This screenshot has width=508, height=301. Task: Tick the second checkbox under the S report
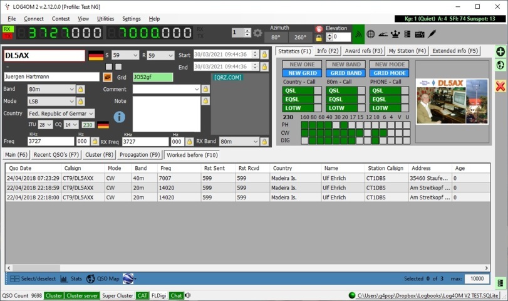[118, 66]
